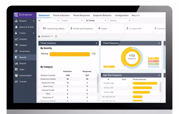Screen dimensions: 179x114
Task: Click the External Events row
Action: (67, 90)
